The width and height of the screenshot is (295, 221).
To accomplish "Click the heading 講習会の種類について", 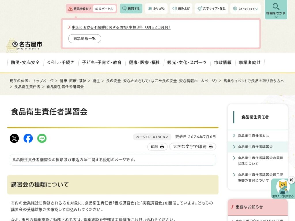I will point(40,184).
